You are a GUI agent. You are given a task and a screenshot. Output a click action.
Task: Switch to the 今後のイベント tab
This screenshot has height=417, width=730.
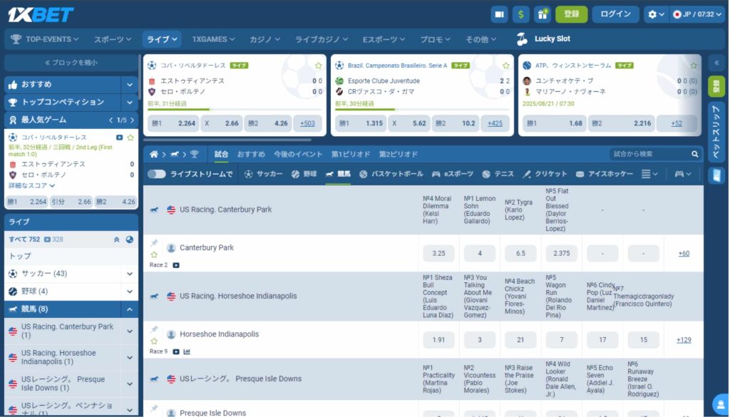pos(298,154)
